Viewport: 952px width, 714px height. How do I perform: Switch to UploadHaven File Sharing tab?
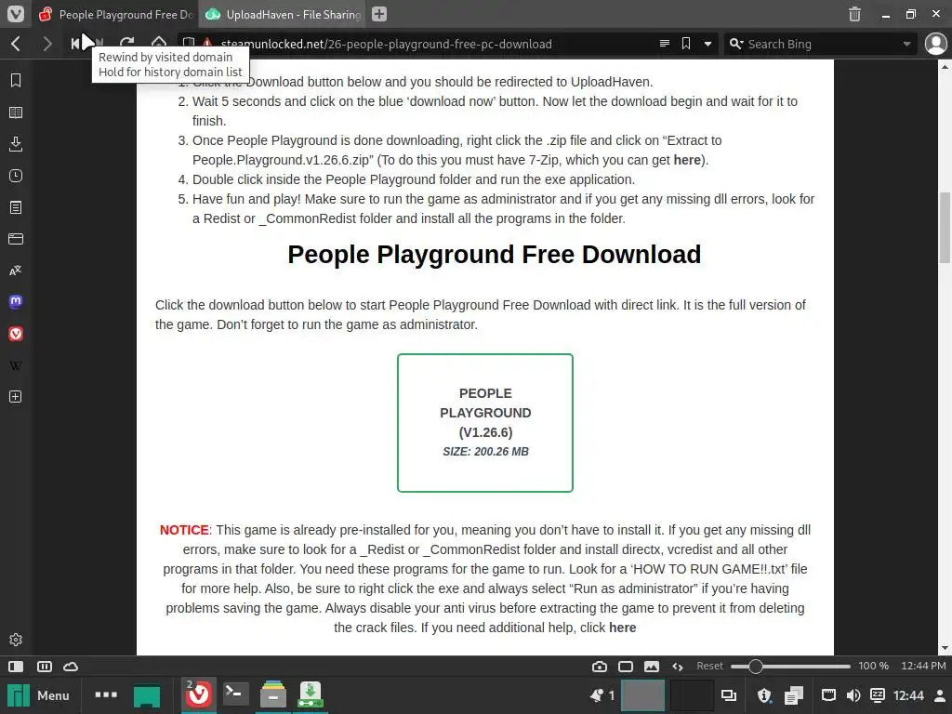coord(284,14)
